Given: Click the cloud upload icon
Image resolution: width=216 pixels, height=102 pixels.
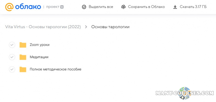Looking at the screenshot, I should pyautogui.click(x=123, y=7).
